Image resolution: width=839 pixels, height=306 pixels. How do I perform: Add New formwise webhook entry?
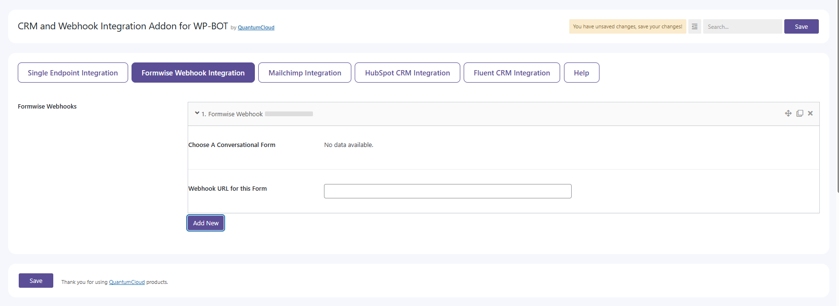pyautogui.click(x=205, y=223)
